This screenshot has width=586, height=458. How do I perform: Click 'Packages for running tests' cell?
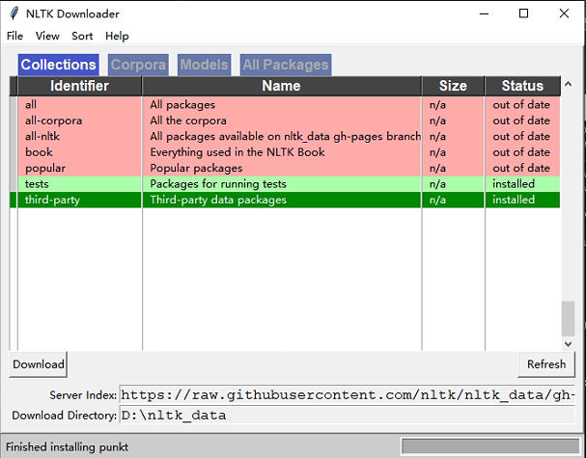(x=282, y=184)
